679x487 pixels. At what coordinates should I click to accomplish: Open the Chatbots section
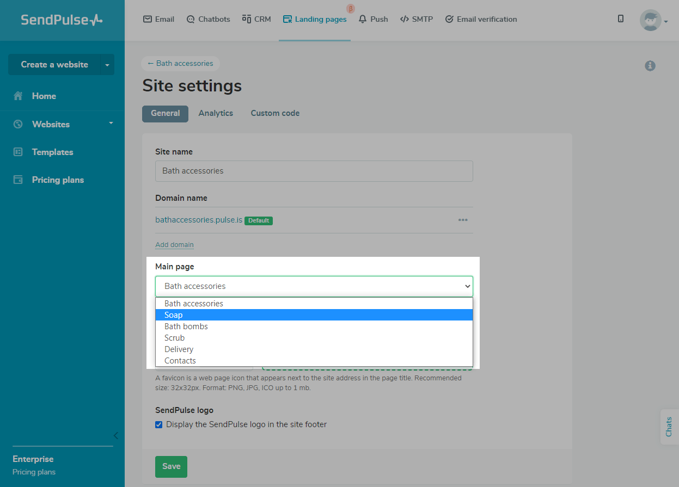click(x=208, y=19)
